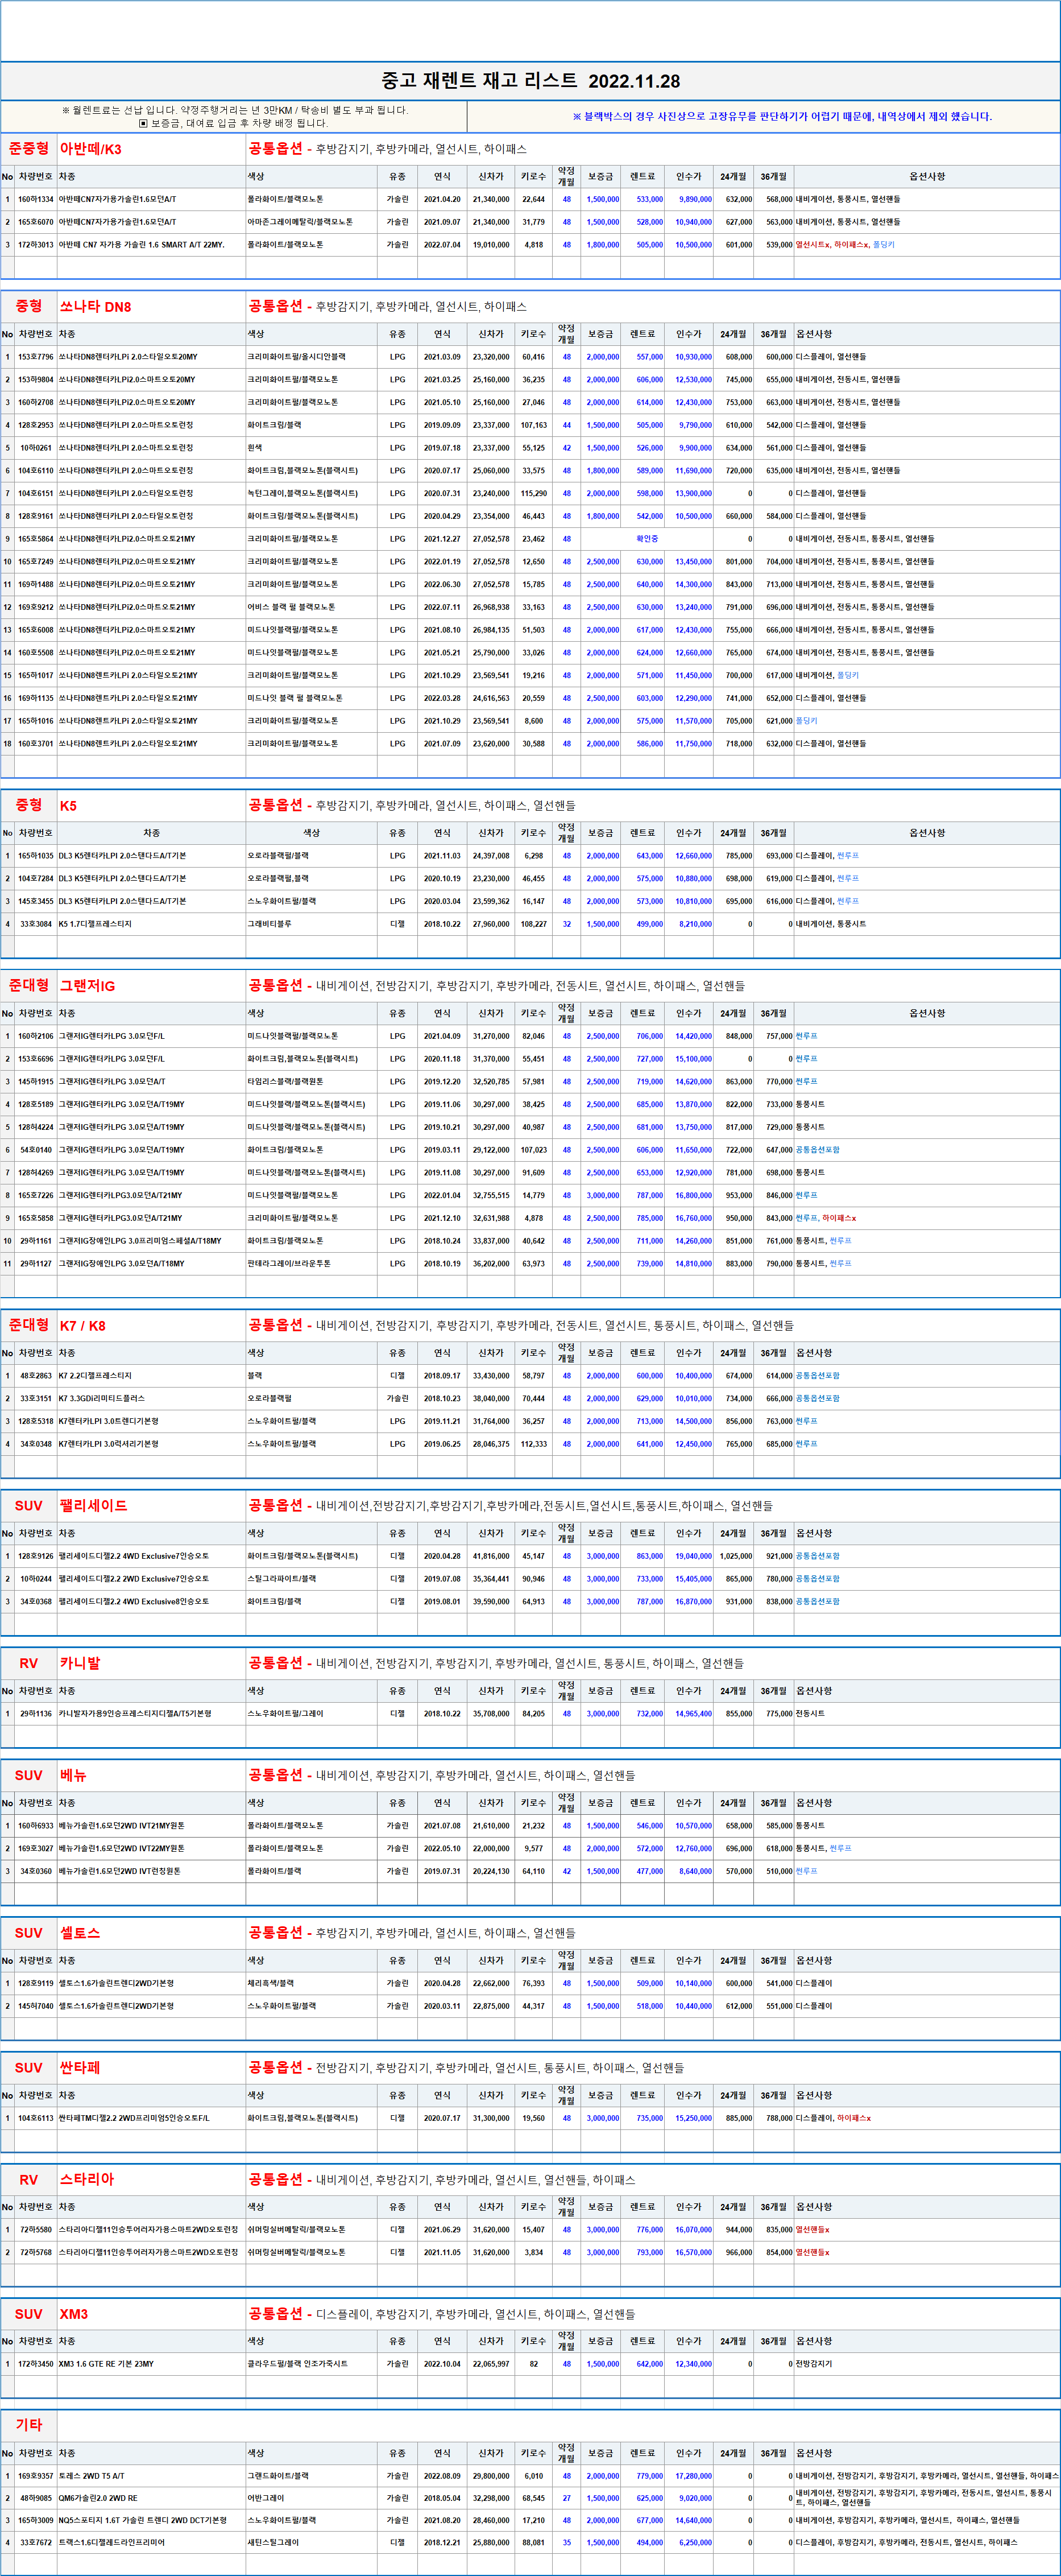1061x2576 pixels.
Task: Select the '그랜저IG' section heading
Action: 87,986
